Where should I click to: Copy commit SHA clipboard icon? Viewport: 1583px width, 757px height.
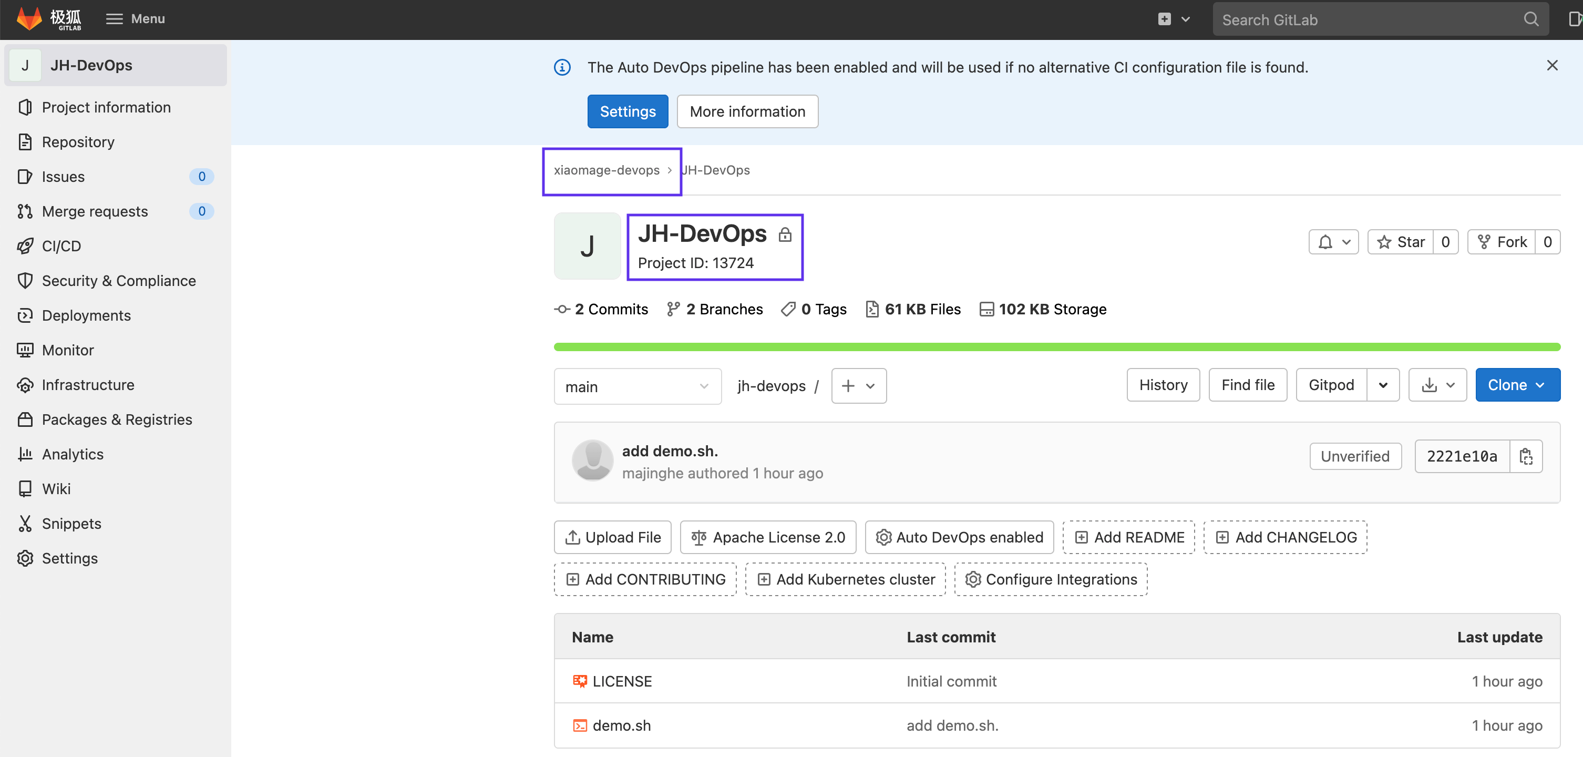[1526, 456]
